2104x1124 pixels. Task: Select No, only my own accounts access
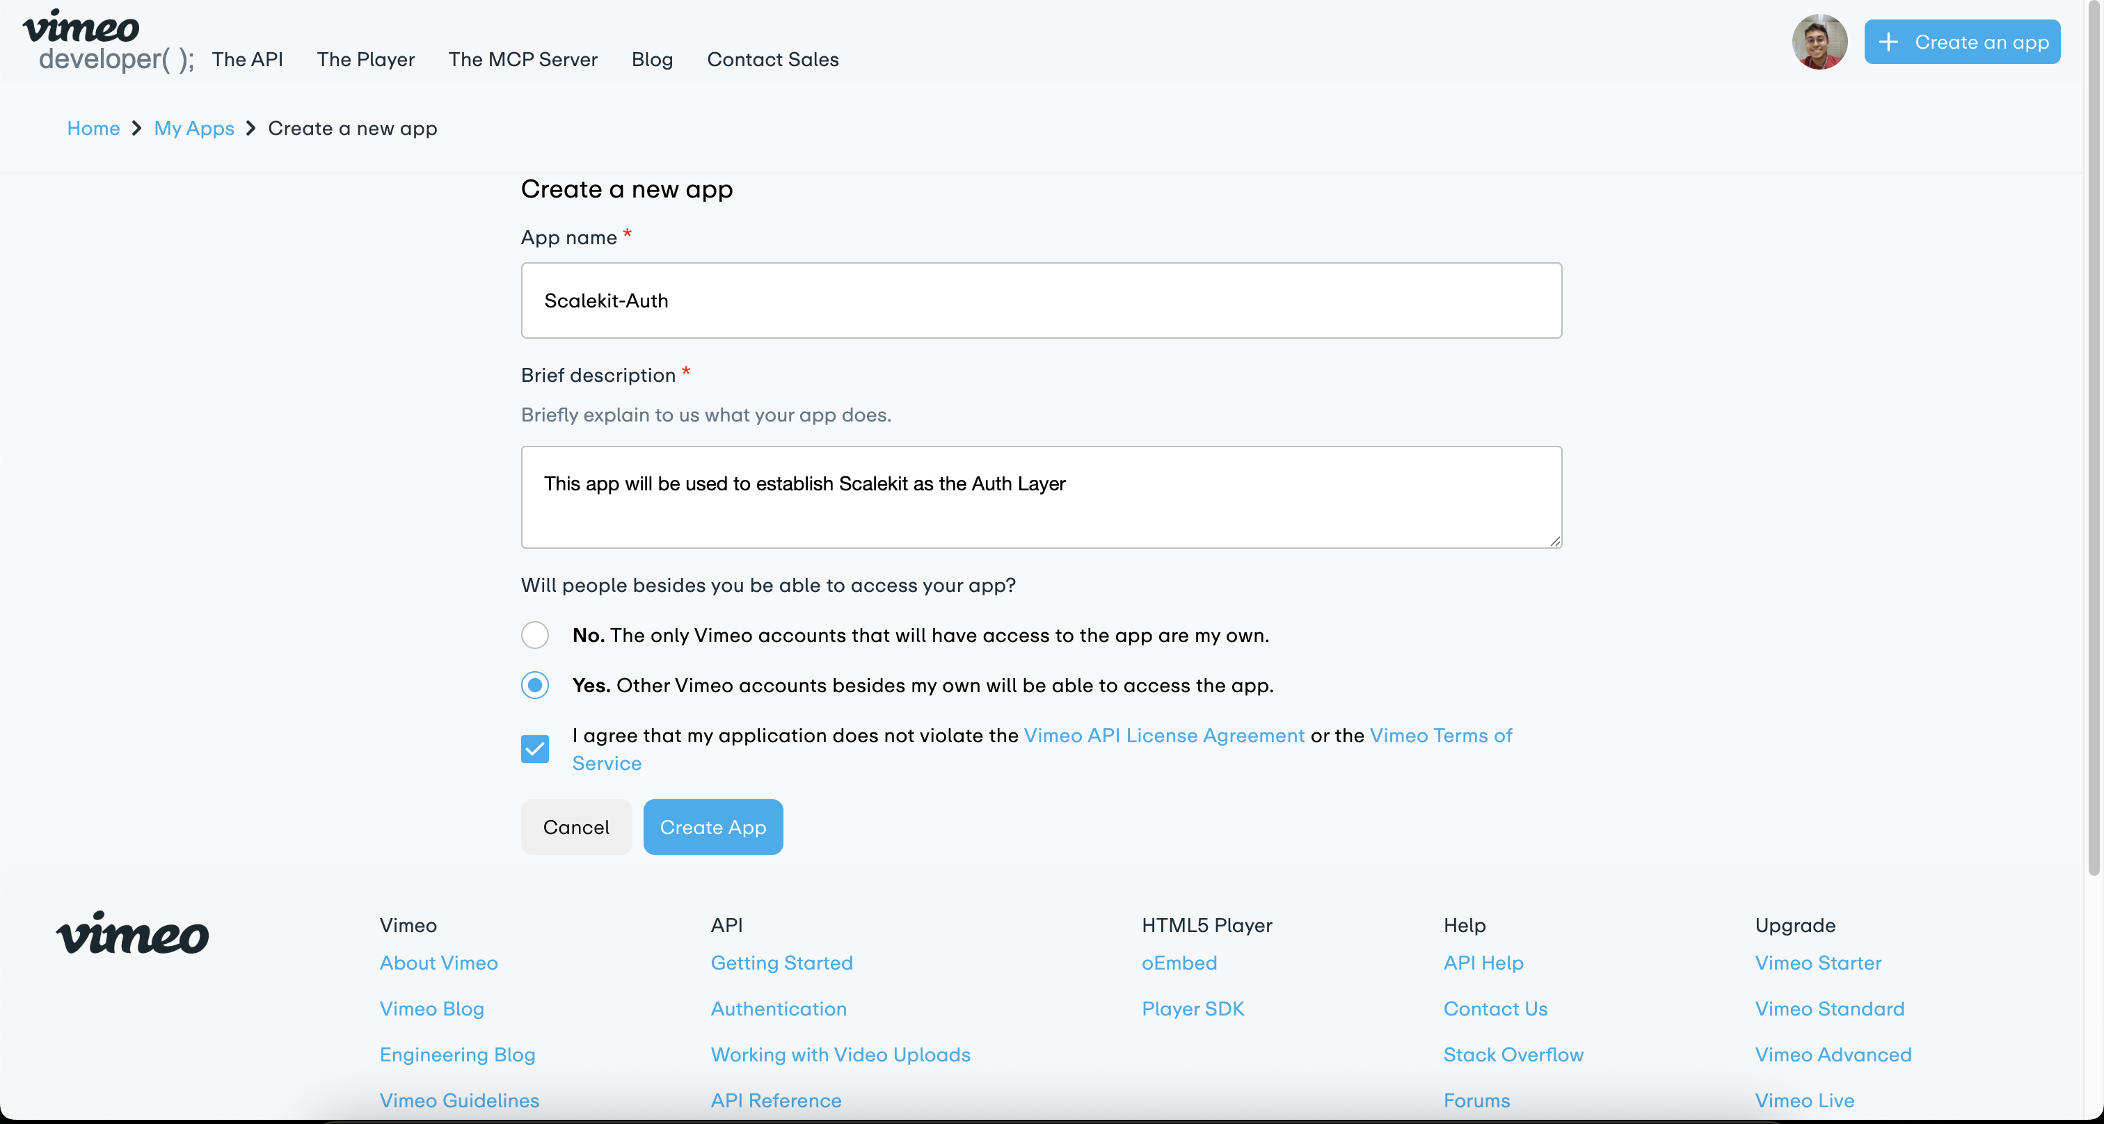pyautogui.click(x=535, y=635)
